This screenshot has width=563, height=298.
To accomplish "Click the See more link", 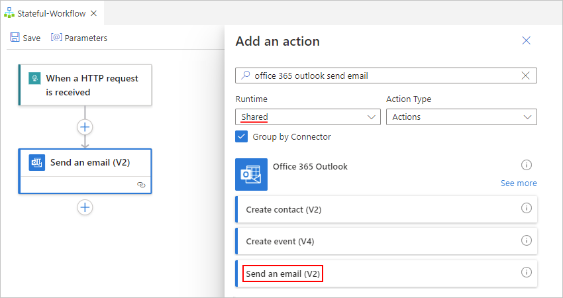I will (519, 183).
